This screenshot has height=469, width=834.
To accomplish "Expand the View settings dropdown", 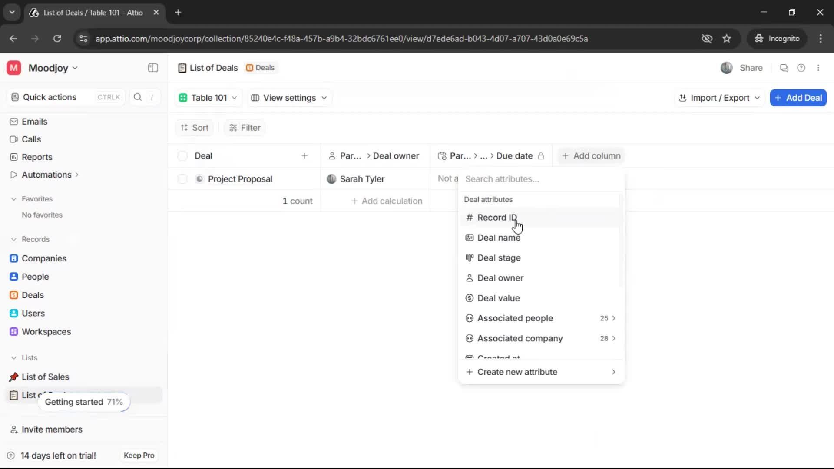I will coord(288,98).
